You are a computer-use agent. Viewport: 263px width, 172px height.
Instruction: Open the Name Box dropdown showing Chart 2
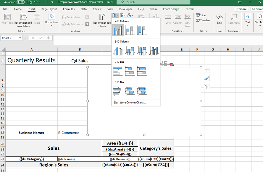click(20, 38)
